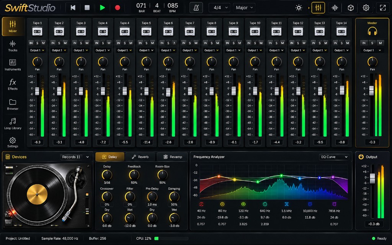Click the Master level readout -0.3
Image resolution: width=392 pixels, height=245 pixels.
pyautogui.click(x=372, y=142)
